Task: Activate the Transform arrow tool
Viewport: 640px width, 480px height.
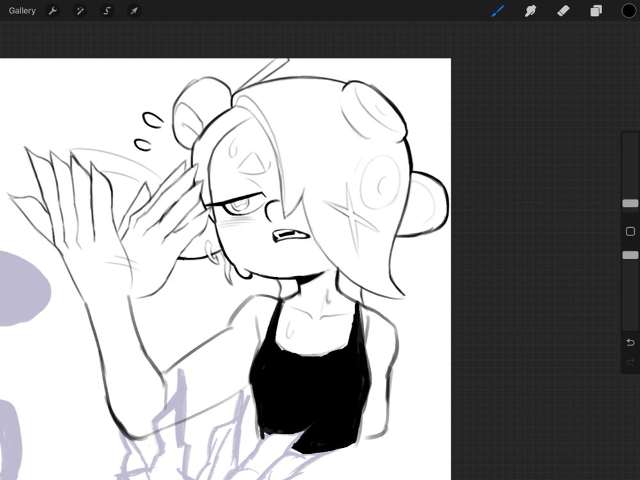Action: pyautogui.click(x=134, y=11)
